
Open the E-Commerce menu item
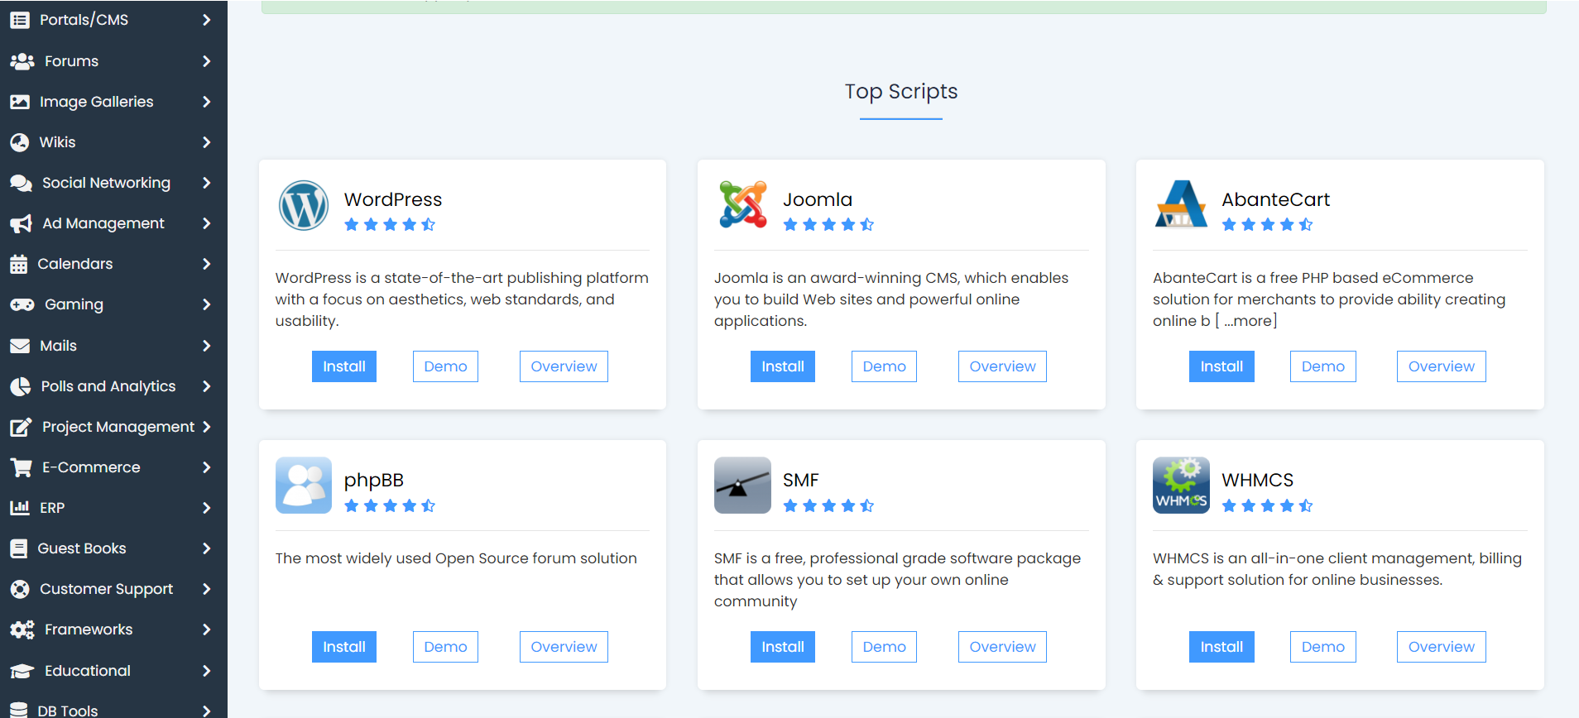point(113,467)
